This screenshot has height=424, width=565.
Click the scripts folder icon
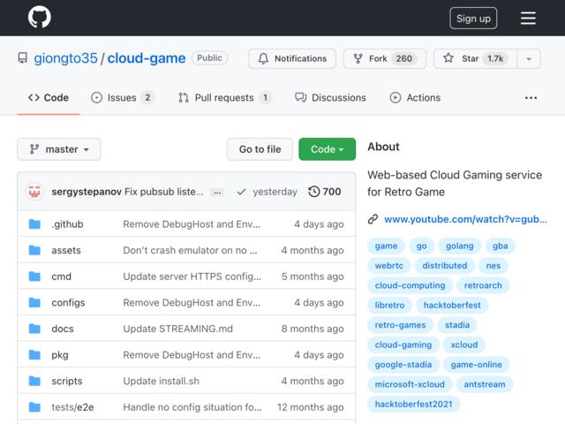(34, 381)
